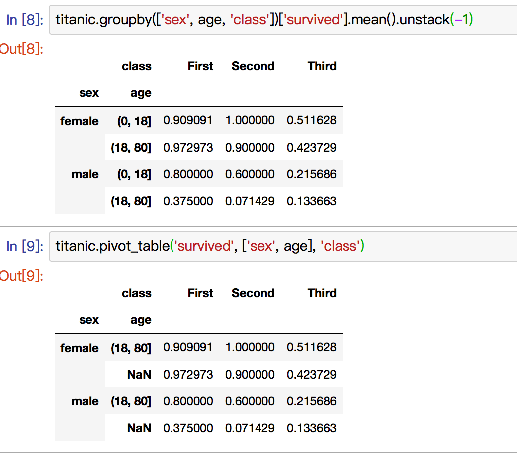Select the female row label in Out[8]
This screenshot has width=517, height=459.
pyautogui.click(x=79, y=121)
